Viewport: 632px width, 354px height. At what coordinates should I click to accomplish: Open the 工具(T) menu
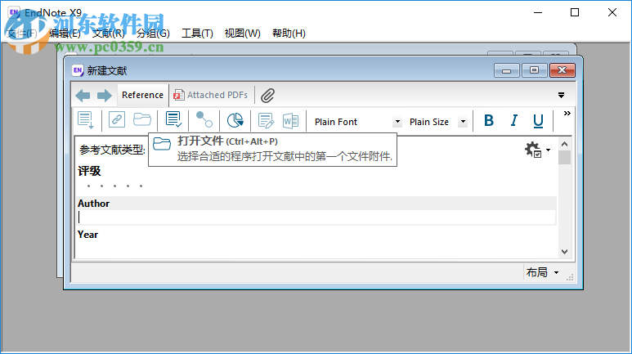[197, 33]
